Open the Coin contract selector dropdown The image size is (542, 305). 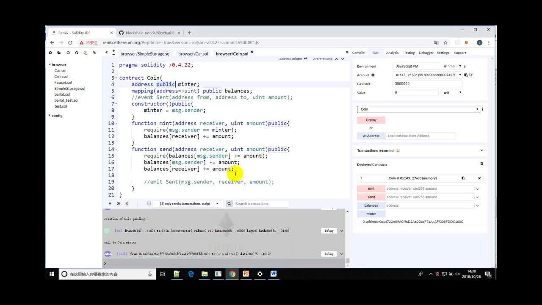pyautogui.click(x=418, y=109)
